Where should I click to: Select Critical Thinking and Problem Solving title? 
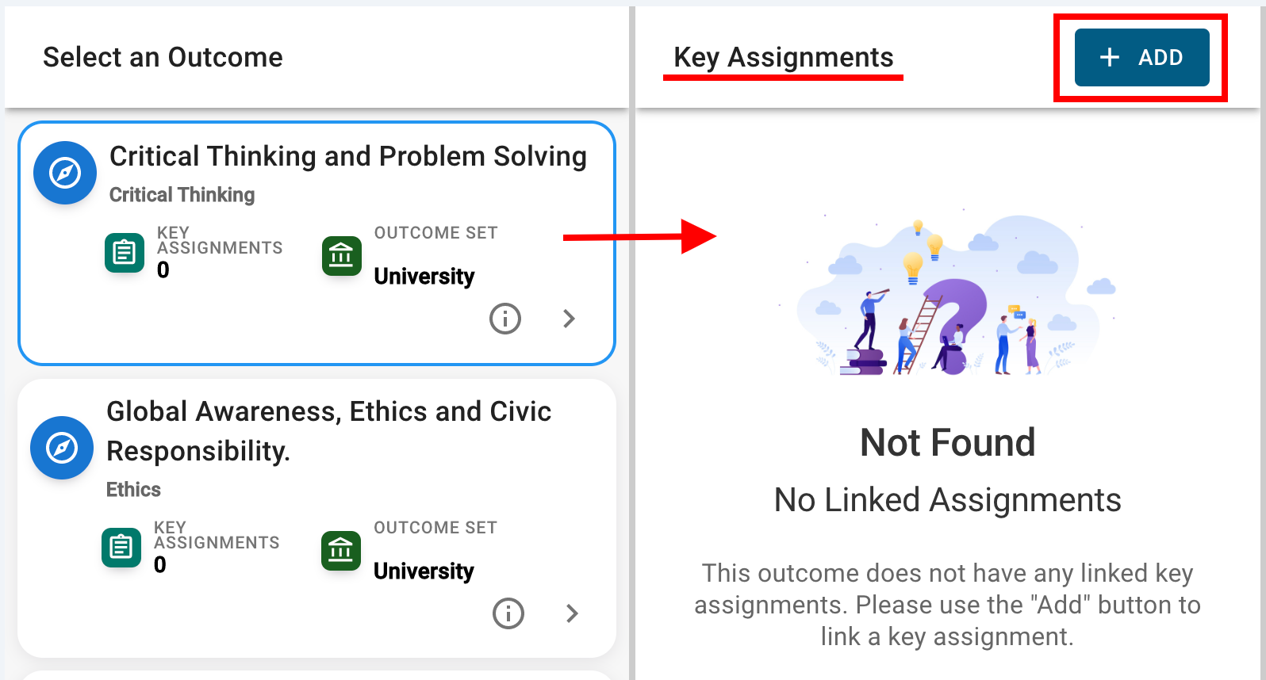[x=347, y=157]
